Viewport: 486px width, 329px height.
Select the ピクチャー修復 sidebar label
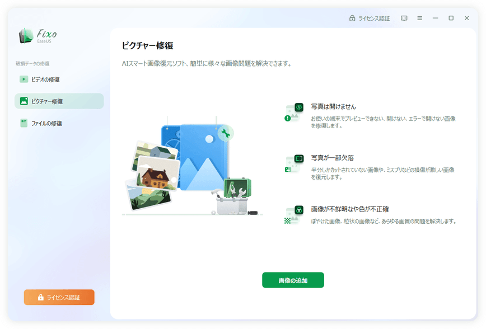[x=47, y=101]
